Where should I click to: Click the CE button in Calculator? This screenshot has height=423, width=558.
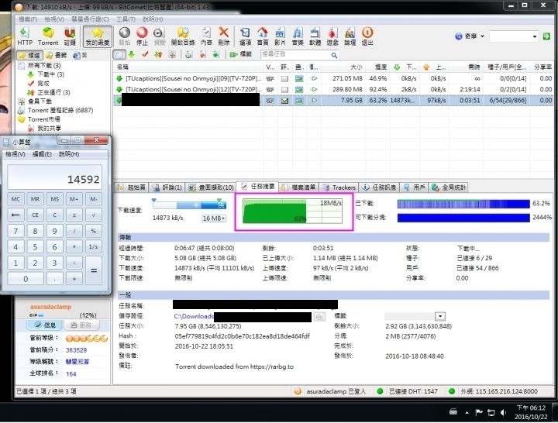[x=35, y=215]
